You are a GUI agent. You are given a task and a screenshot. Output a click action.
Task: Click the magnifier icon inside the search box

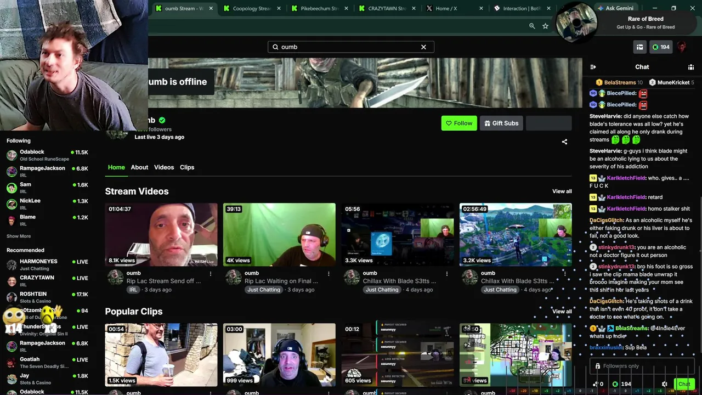[x=275, y=47]
